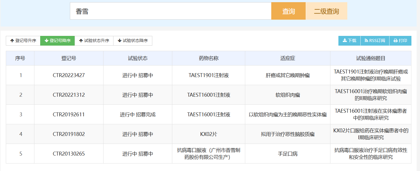Click drug name TAEST1901注射液

209,75
